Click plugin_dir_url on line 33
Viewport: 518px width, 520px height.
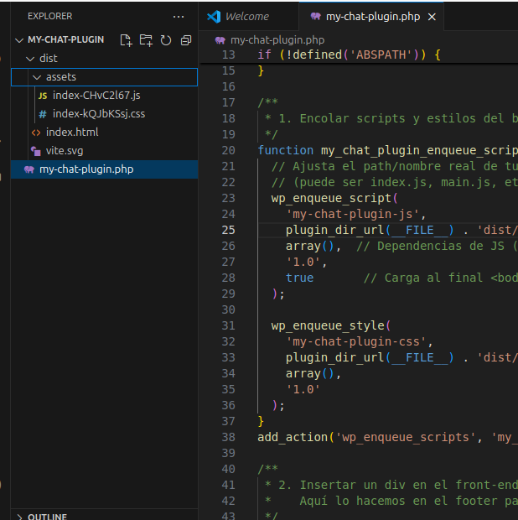coord(334,357)
